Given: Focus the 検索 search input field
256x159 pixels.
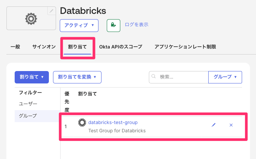Looking at the screenshot, I should point(179,77).
